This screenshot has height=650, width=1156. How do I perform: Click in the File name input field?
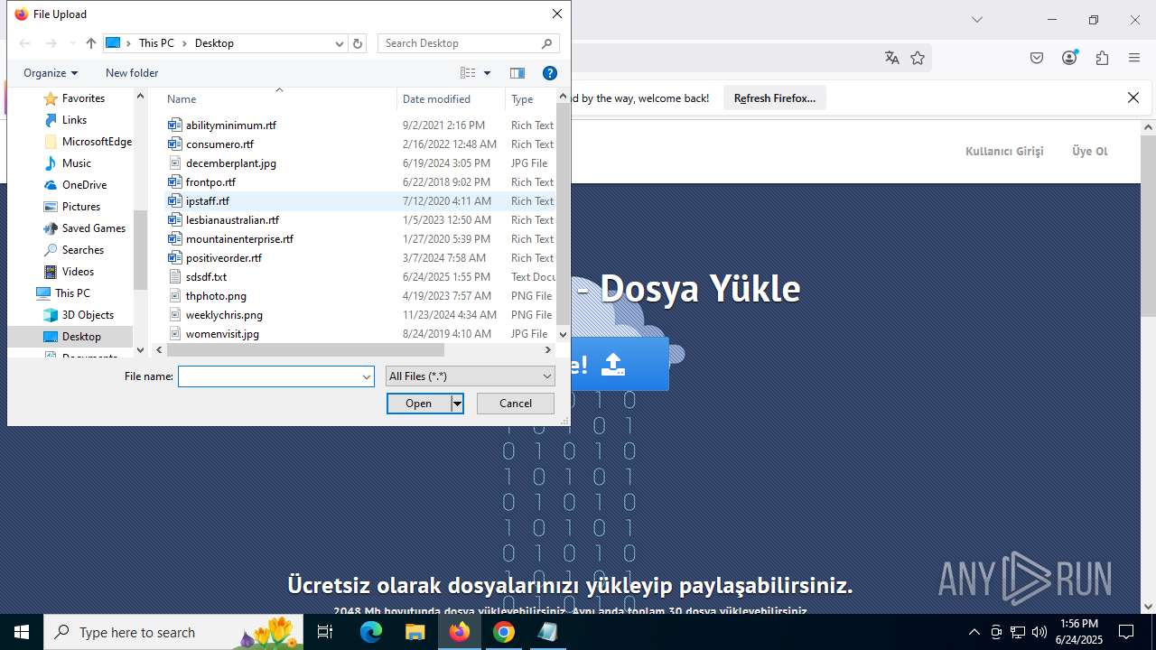(269, 376)
